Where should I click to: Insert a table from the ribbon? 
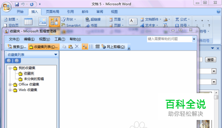28,22
